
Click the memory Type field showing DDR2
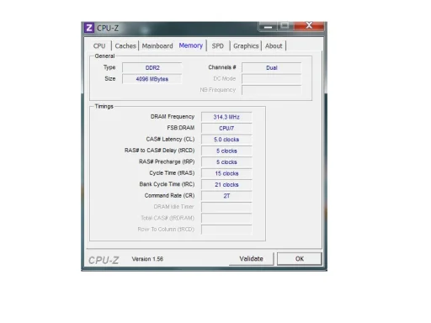152,68
